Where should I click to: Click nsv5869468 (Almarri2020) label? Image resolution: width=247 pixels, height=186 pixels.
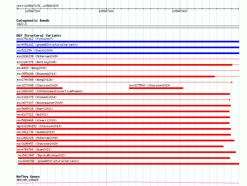click(x=37, y=120)
